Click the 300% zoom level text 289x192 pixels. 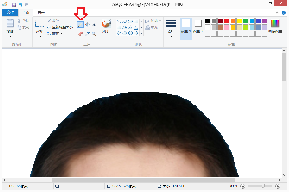(234, 186)
